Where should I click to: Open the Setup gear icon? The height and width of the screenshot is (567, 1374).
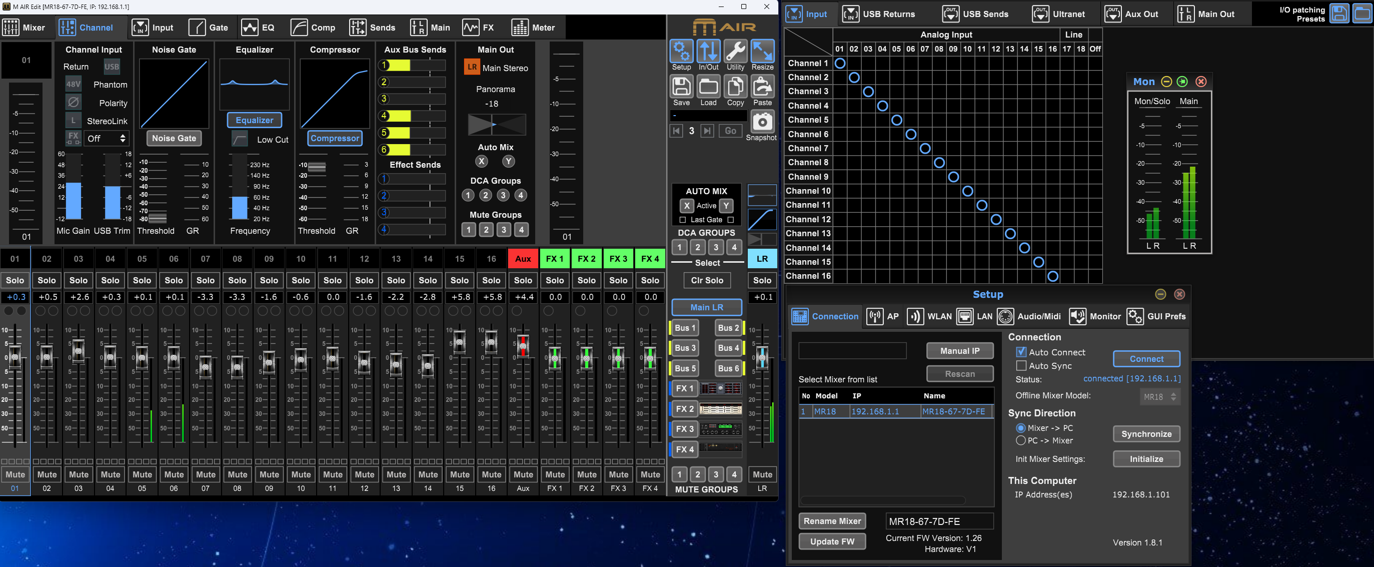(681, 51)
